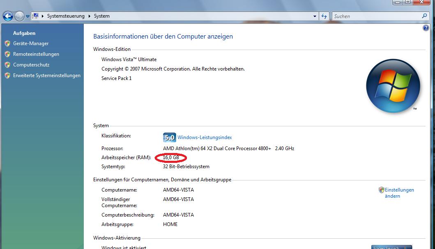Screen dimensions: 435x249
Task: Click the Windows-Aktivierung section heading
Action: 117,238
